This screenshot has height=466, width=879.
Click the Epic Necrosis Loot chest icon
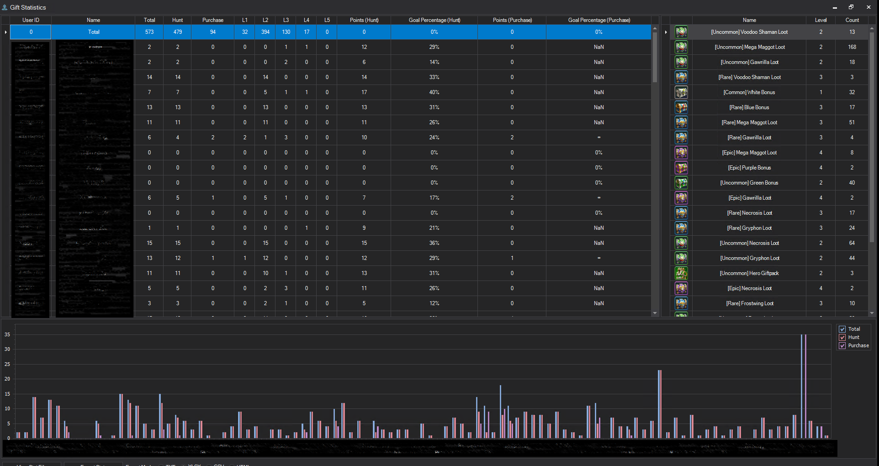tap(681, 288)
